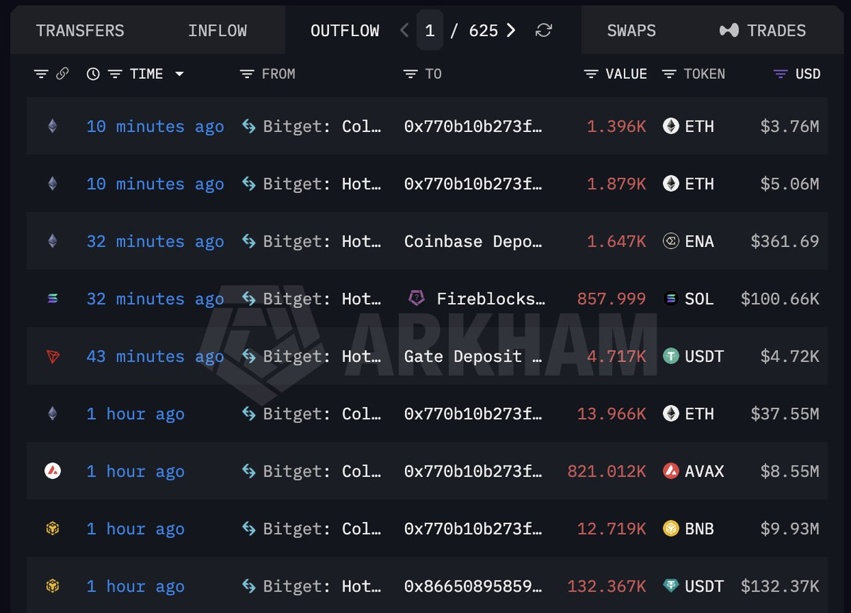Viewport: 851px width, 613px height.
Task: Open Tron chain icon on 4.717K USDT row
Action: [x=52, y=356]
